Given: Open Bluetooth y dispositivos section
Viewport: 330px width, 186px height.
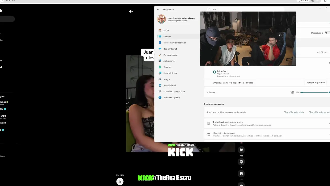Looking at the screenshot, I should click(x=175, y=43).
